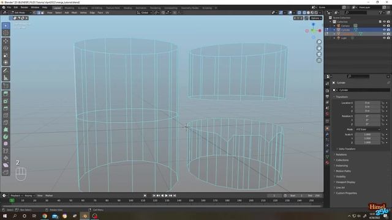Hide the Camera object in outliner

384,26
